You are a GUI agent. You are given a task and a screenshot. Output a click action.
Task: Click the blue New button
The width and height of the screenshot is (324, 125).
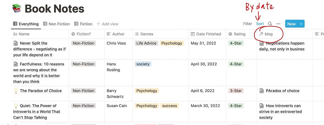[x=291, y=24]
